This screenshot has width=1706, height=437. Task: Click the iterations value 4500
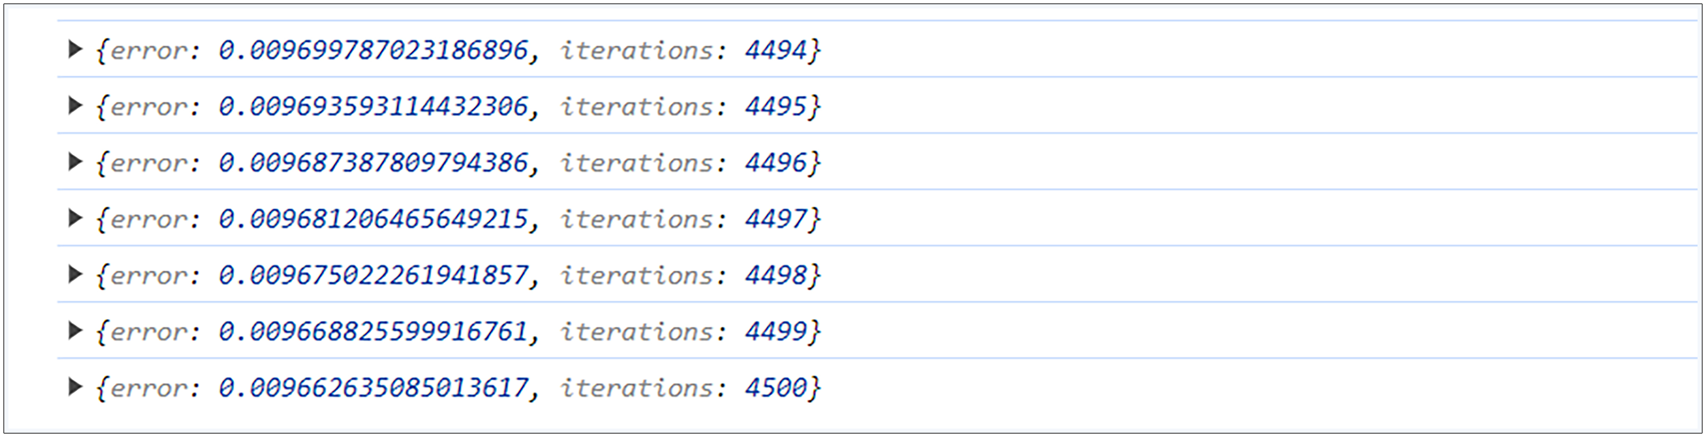(x=776, y=387)
